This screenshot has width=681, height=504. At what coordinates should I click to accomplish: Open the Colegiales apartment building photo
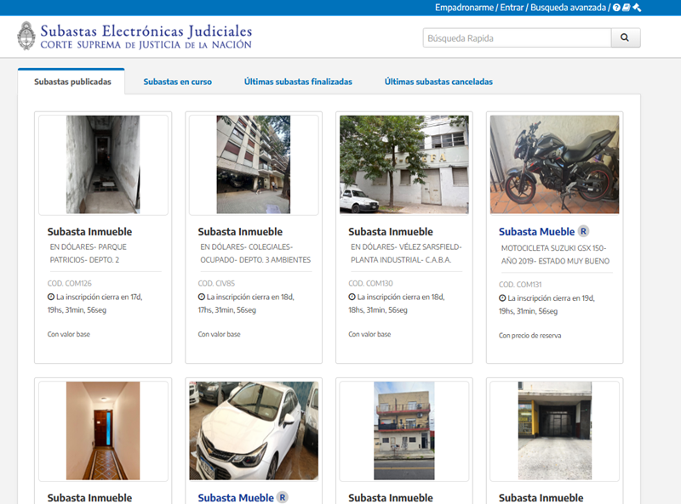(x=254, y=164)
